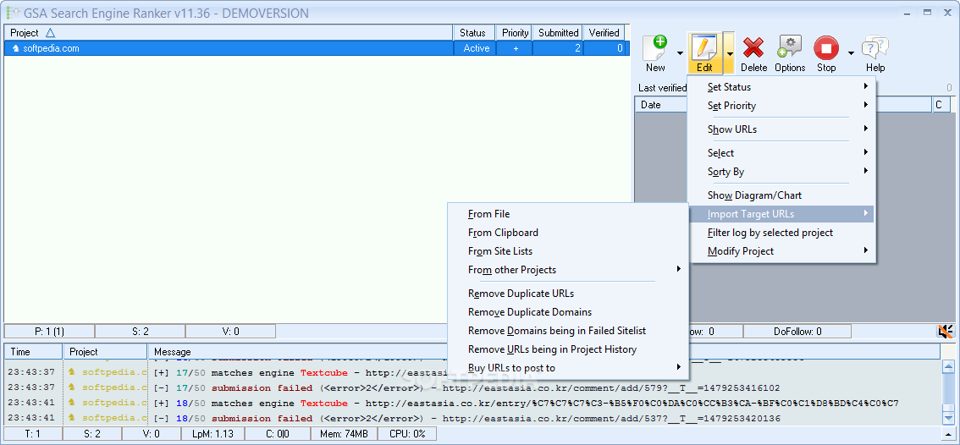Click the Mem: 74MB status bar entry
Screen dimensions: 960x445
[x=342, y=434]
